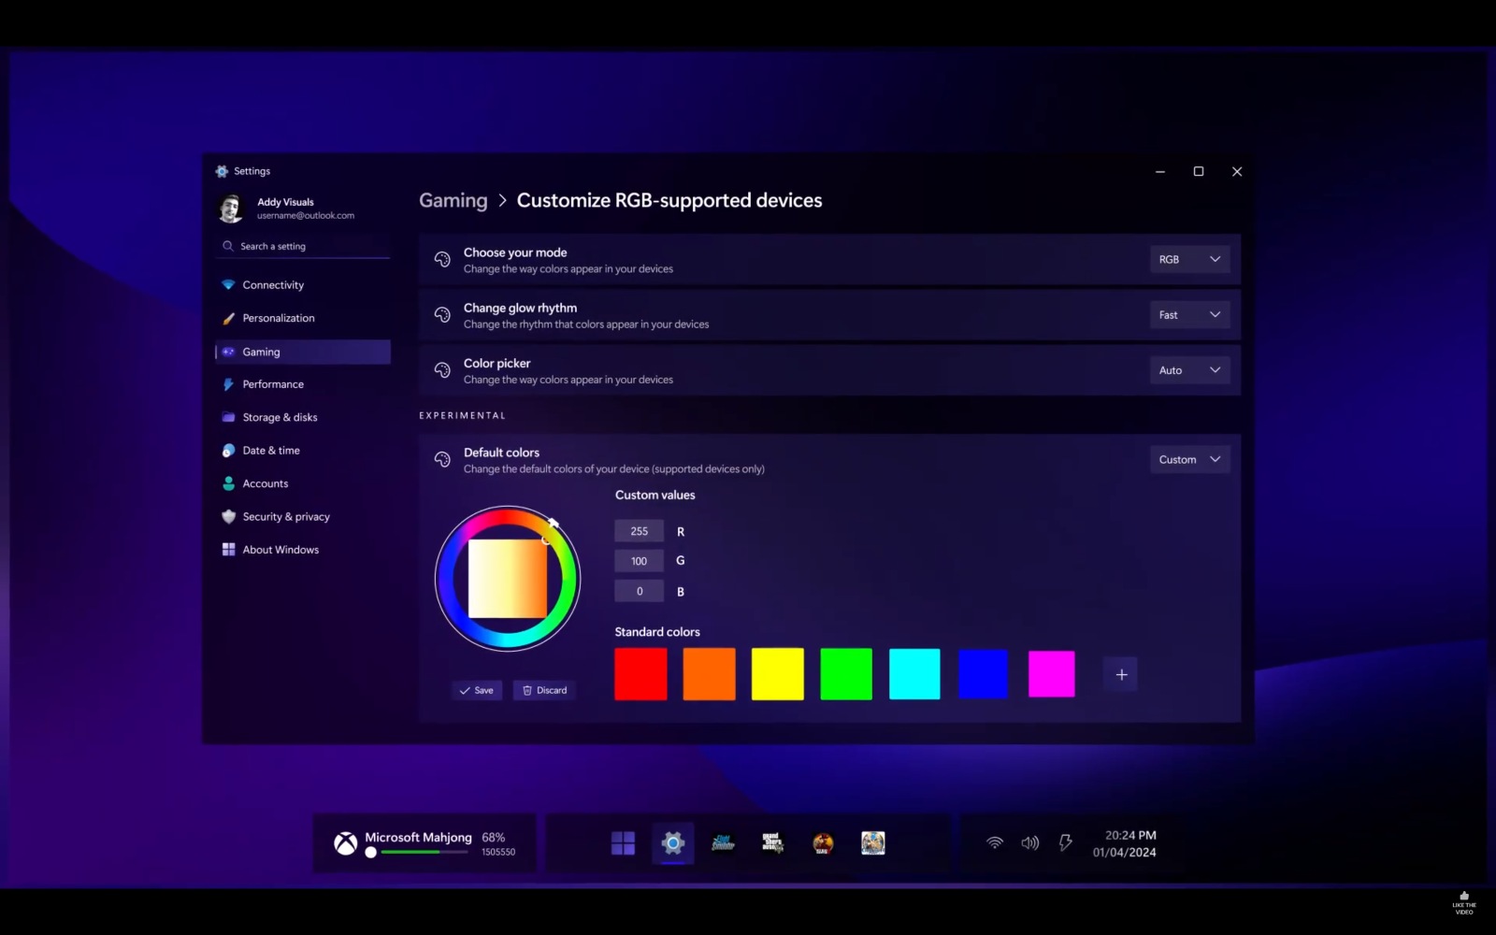The image size is (1496, 935).
Task: Save the custom color settings
Action: [477, 690]
